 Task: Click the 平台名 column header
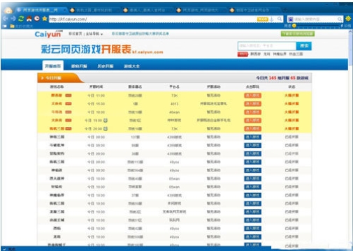pyautogui.click(x=174, y=86)
